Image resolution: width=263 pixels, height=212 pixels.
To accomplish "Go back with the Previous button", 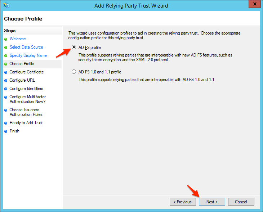I will click(x=183, y=202).
